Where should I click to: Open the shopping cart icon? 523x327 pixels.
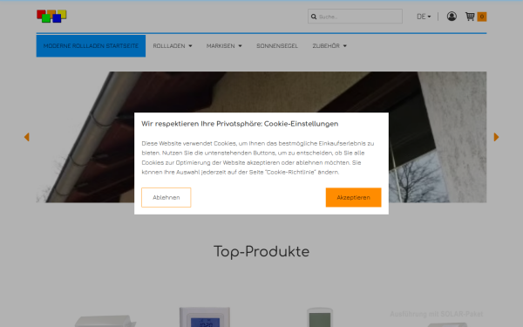pyautogui.click(x=470, y=17)
